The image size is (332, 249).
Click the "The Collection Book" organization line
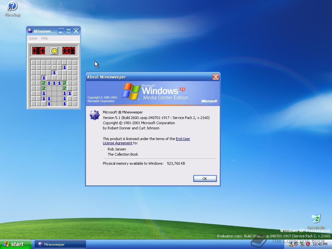point(123,154)
